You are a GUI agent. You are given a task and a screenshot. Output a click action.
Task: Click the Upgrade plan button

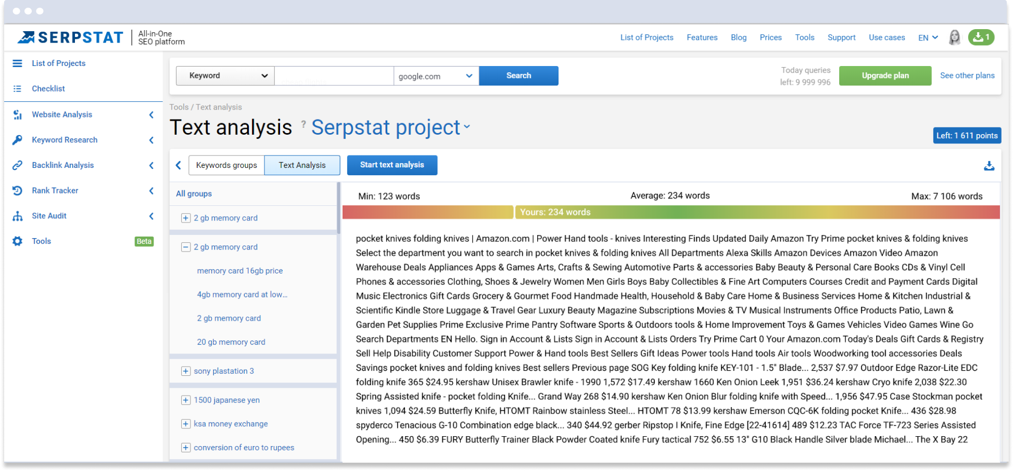(x=885, y=76)
